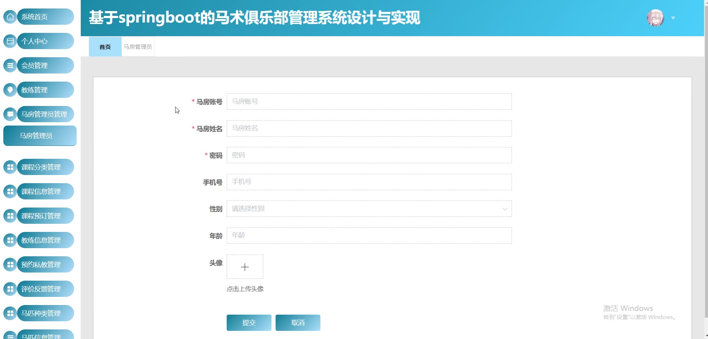The height and width of the screenshot is (339, 708).
Task: Click the grid icon beside 课程信息管理
Action: coord(10,191)
